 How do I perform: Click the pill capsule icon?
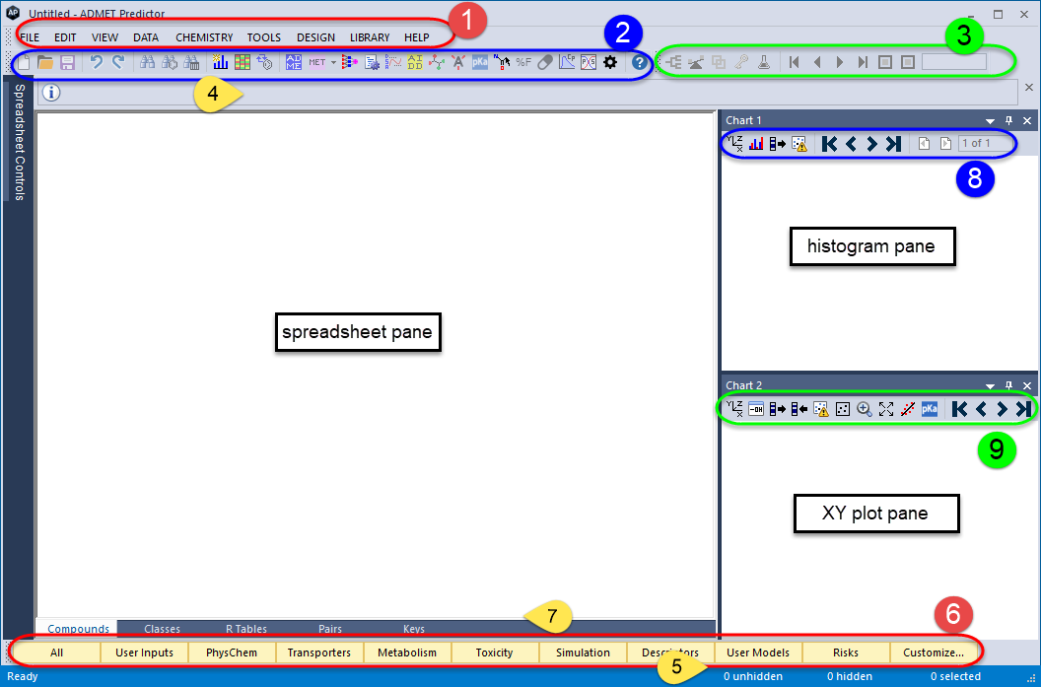tap(545, 62)
